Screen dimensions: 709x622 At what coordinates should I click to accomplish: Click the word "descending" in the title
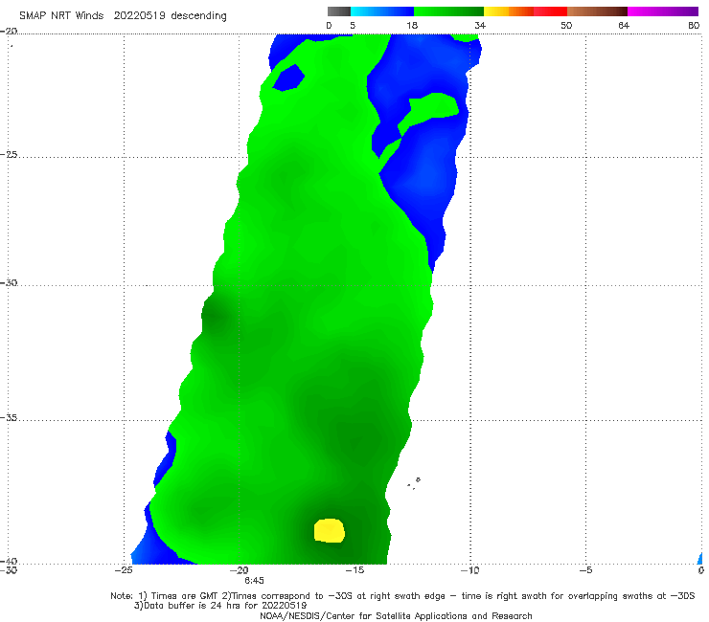[198, 16]
